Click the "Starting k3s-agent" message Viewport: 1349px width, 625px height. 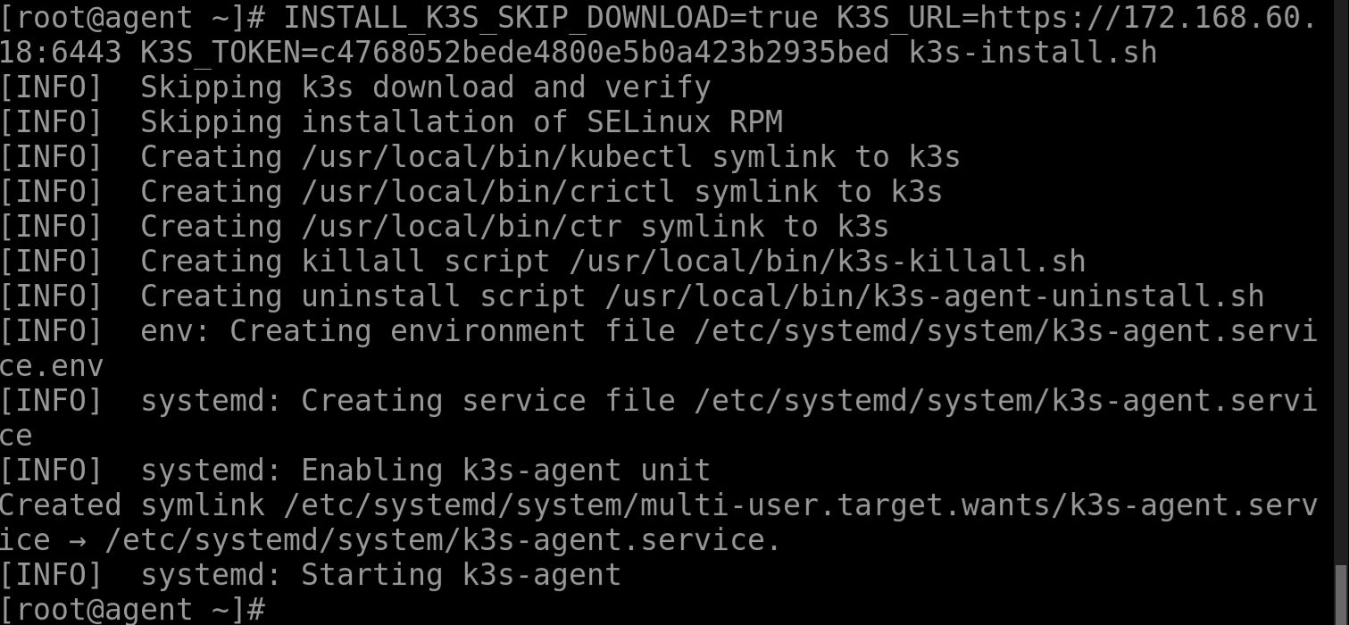461,575
